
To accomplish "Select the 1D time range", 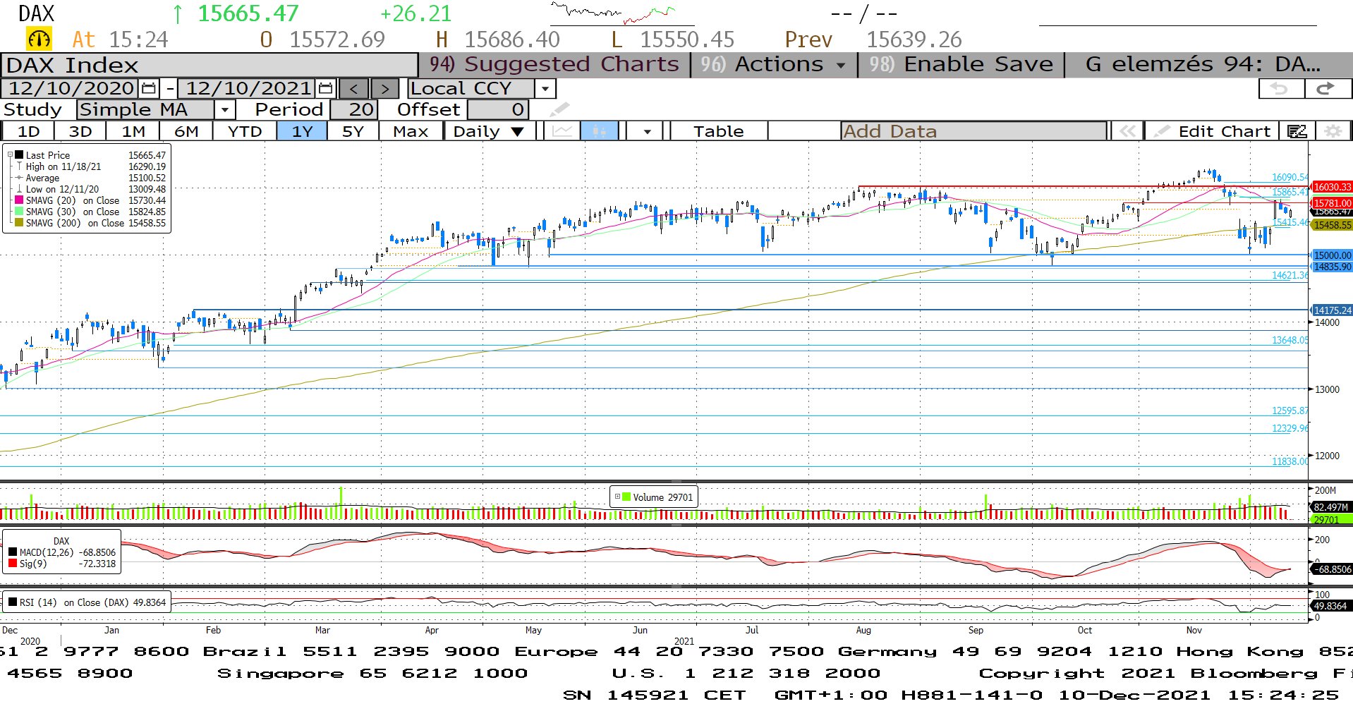I will 28,131.
